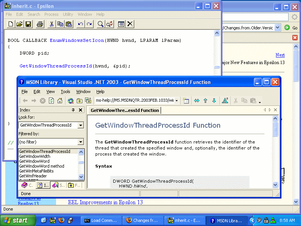Switch to the Search tab in MSDN panel

coord(59,185)
